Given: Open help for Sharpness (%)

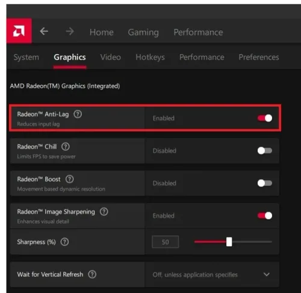Looking at the screenshot, I should [x=64, y=242].
